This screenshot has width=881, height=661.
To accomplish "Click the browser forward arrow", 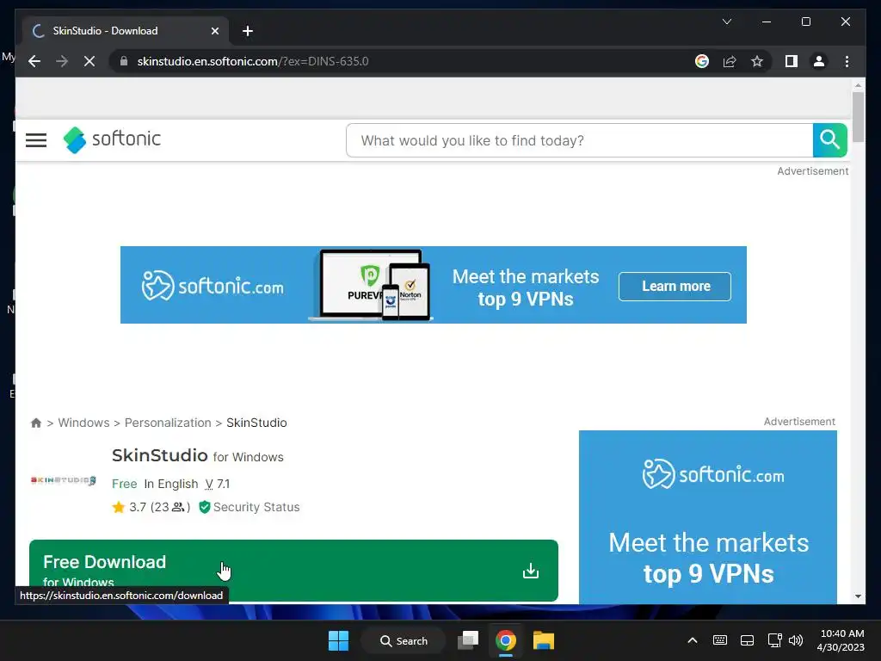I will pos(62,61).
